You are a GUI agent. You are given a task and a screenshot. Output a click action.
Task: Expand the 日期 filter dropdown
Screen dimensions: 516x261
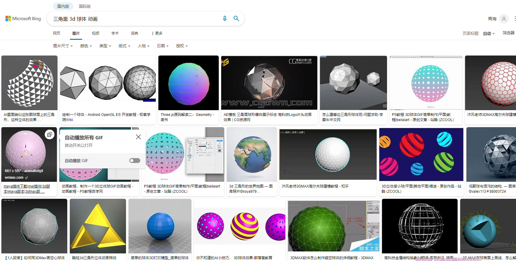[163, 46]
